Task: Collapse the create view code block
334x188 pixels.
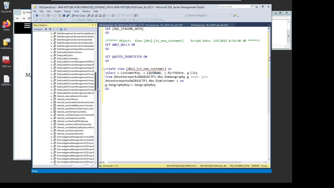Action: point(104,69)
